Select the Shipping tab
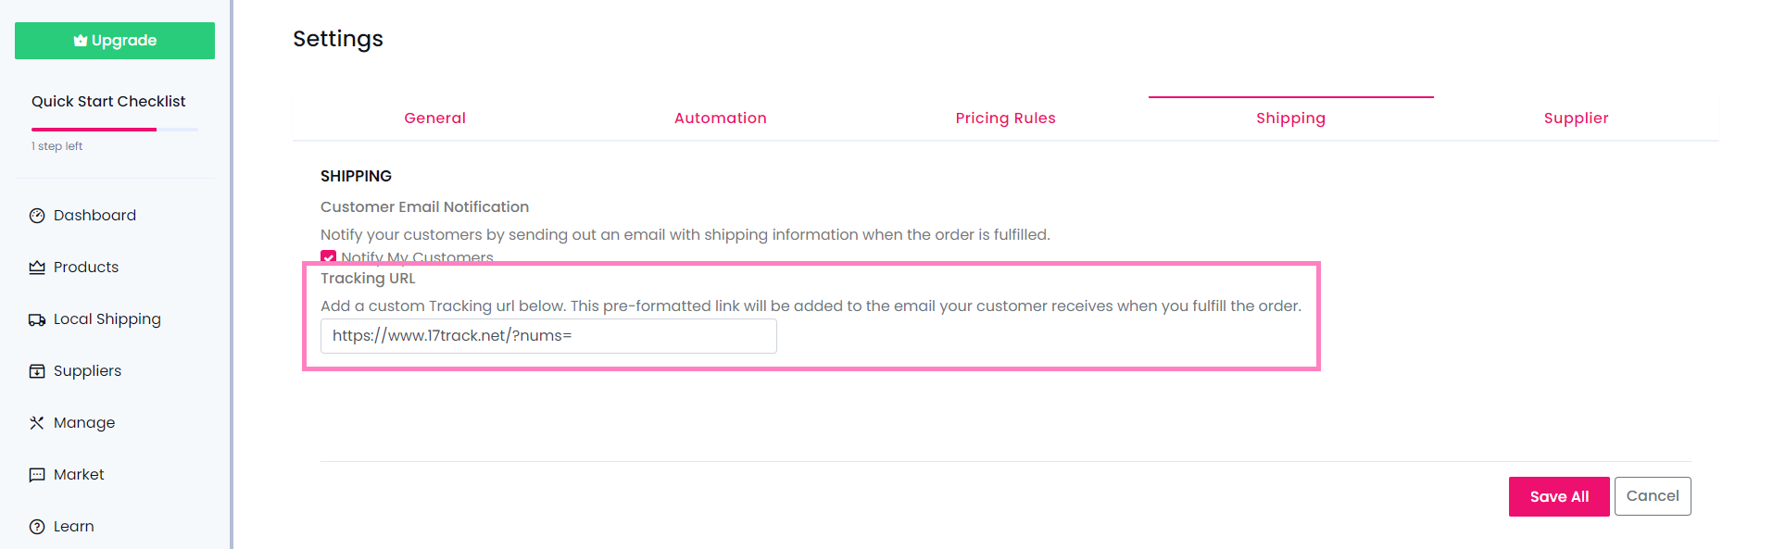 1290,119
